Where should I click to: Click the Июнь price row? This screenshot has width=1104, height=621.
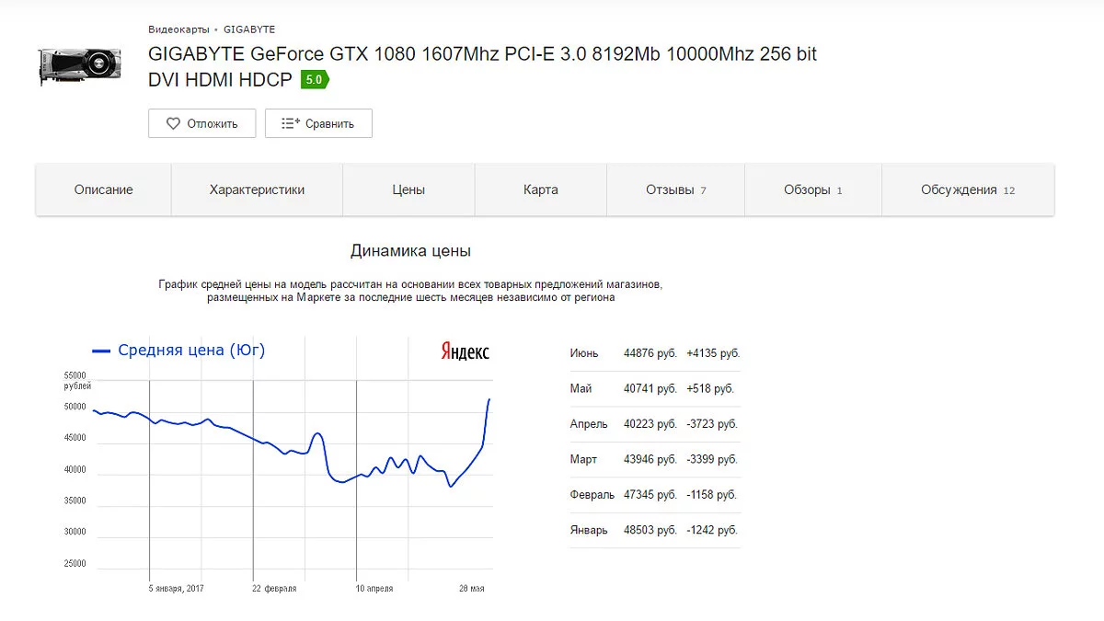tap(654, 353)
